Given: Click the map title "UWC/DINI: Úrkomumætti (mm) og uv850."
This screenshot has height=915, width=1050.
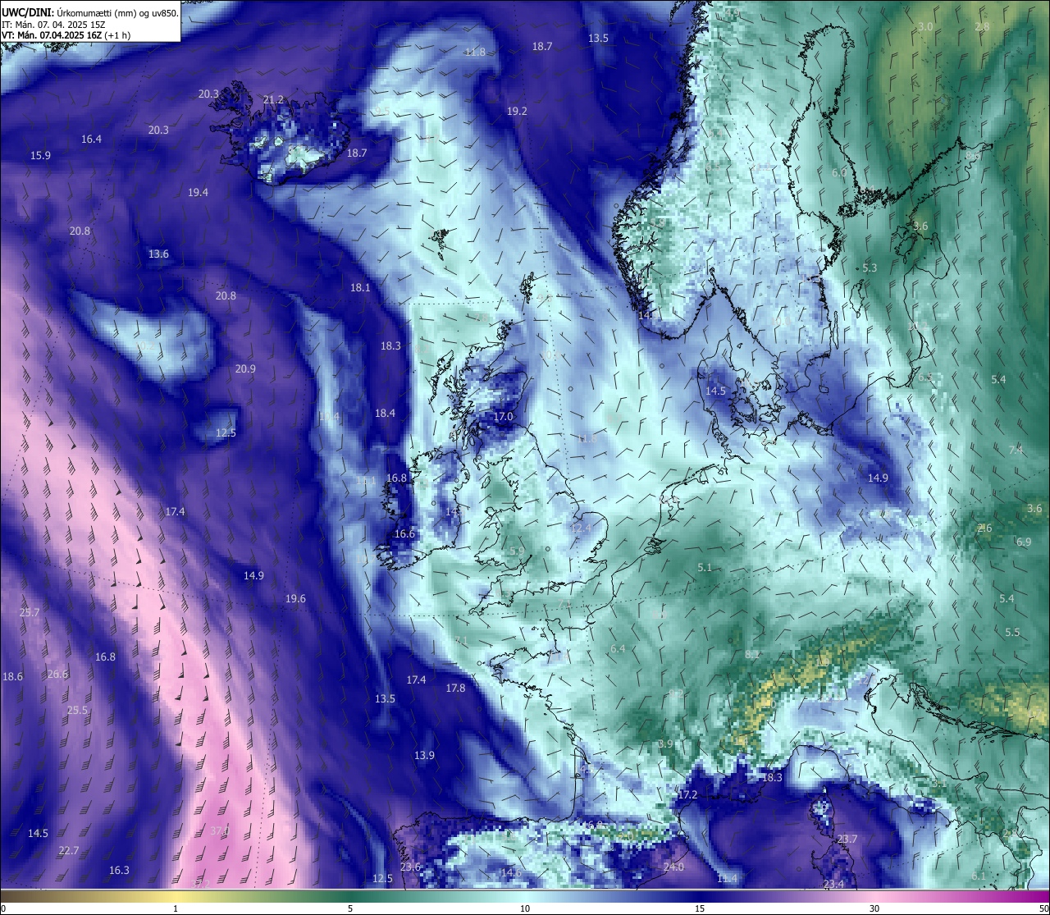Looking at the screenshot, I should point(90,13).
